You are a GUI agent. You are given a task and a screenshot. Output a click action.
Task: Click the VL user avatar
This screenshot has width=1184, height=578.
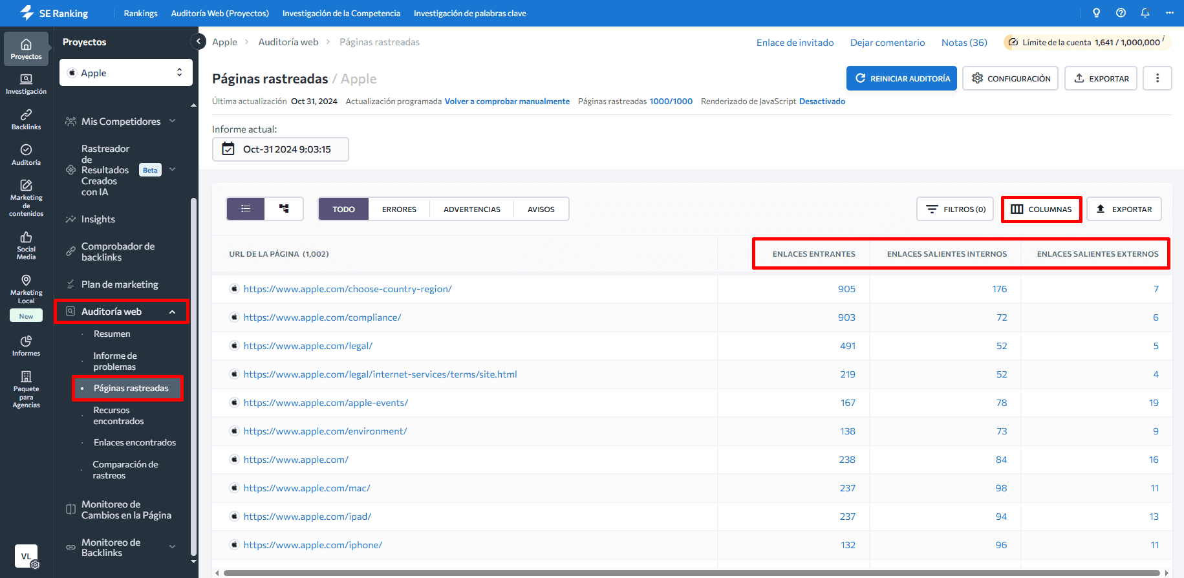(x=26, y=556)
